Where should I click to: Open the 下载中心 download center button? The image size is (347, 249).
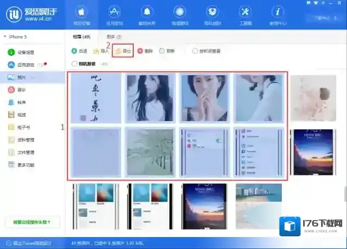(323, 18)
